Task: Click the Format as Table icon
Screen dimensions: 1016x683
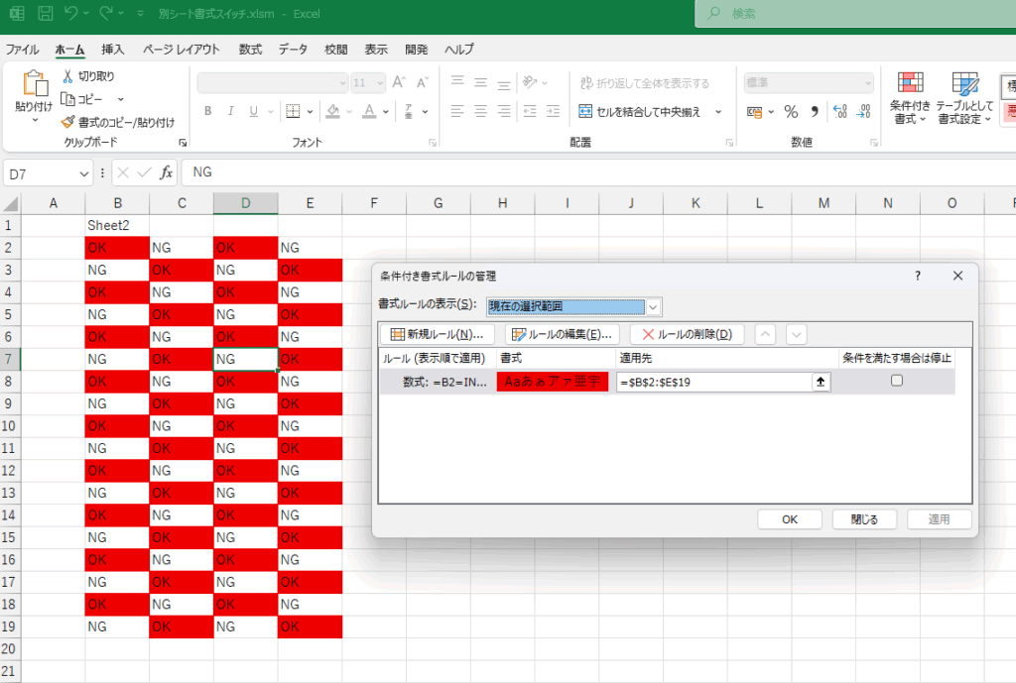Action: tap(964, 86)
